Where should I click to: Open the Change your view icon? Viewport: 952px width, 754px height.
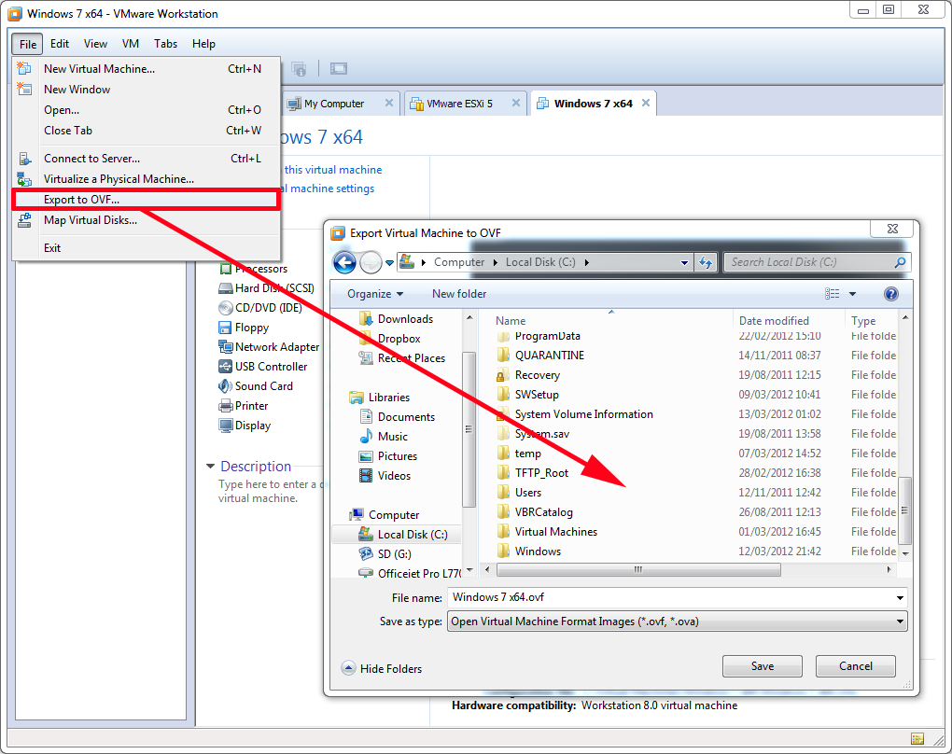(x=833, y=294)
